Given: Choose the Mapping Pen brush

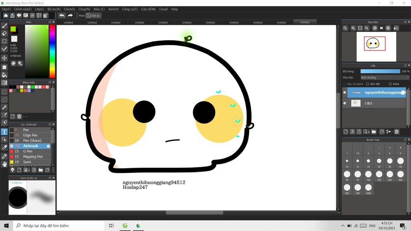Looking at the screenshot, I should coord(30,157).
